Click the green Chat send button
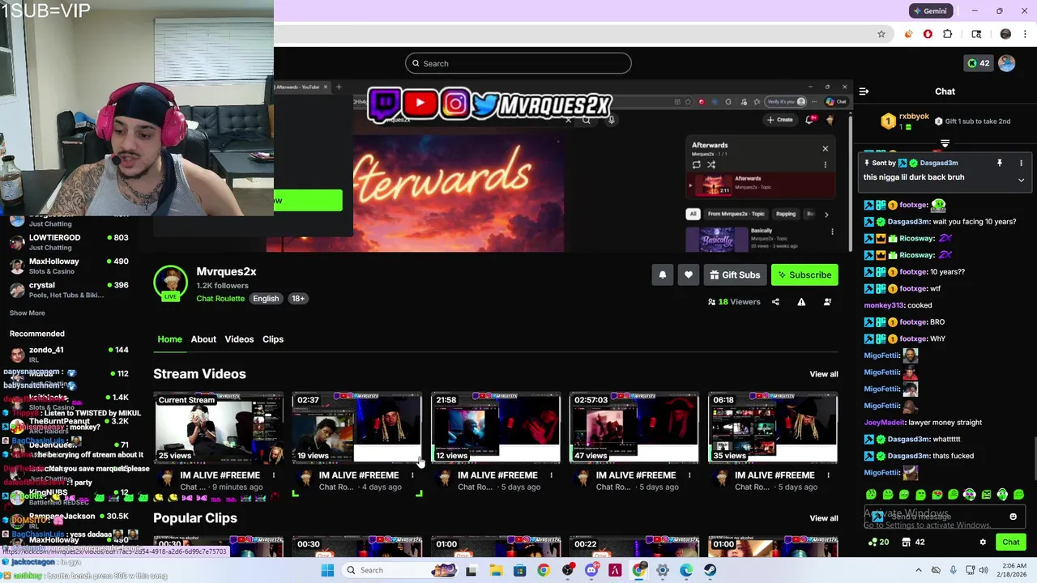This screenshot has height=583, width=1037. (x=1010, y=543)
